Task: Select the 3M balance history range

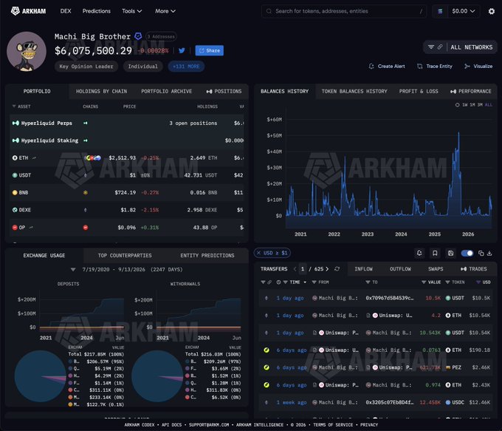Action: (480, 105)
